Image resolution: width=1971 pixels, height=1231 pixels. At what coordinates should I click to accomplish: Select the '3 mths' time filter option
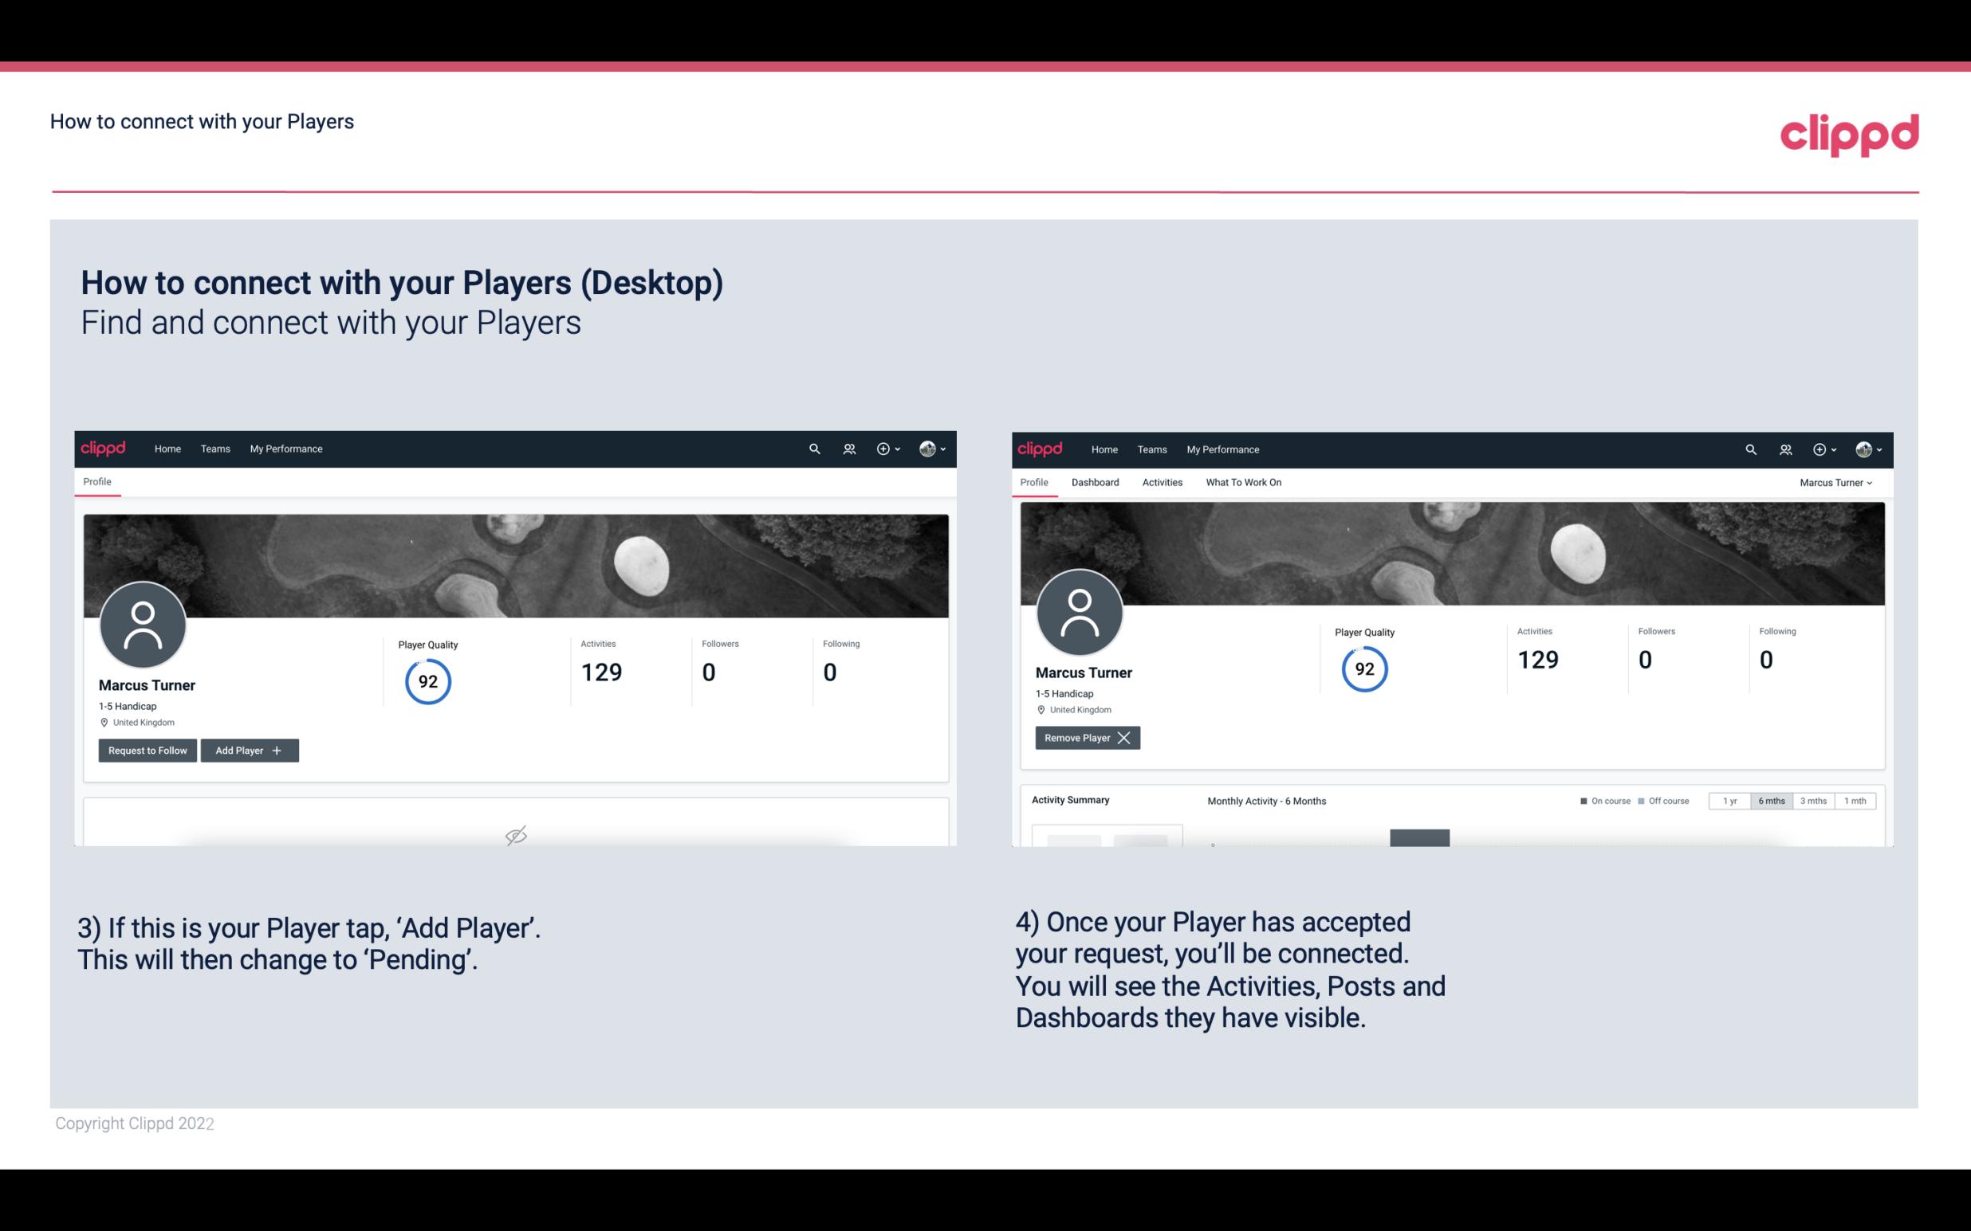tap(1813, 800)
